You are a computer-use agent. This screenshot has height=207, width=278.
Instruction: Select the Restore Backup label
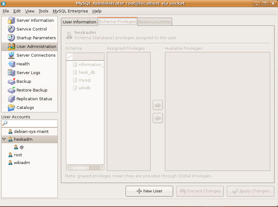(32, 90)
